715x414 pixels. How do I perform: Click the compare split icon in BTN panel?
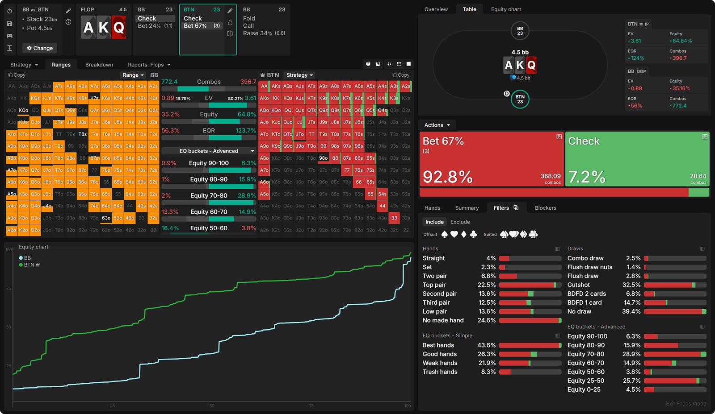point(230,33)
